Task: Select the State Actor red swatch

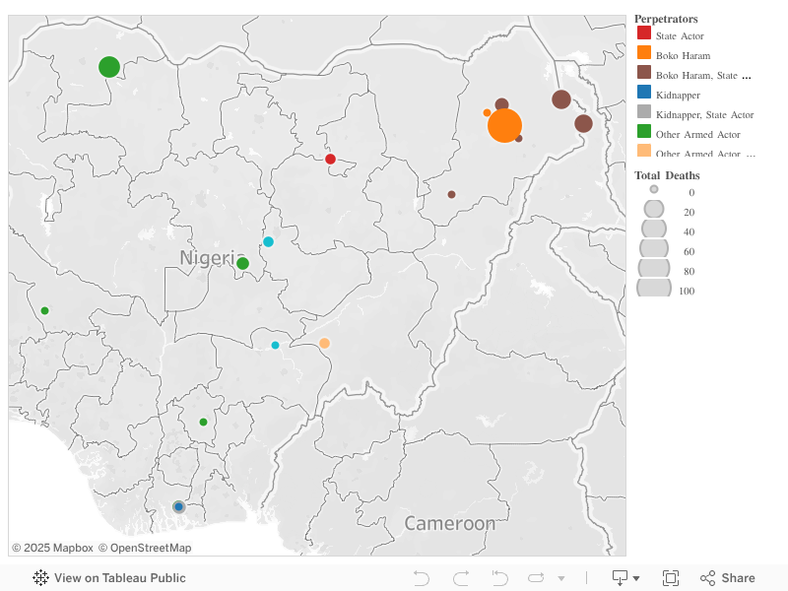Action: 644,33
